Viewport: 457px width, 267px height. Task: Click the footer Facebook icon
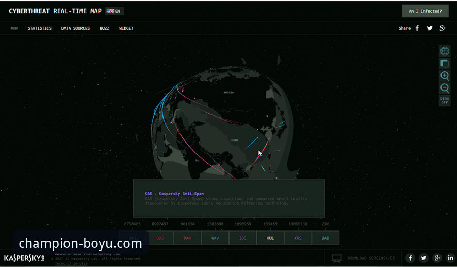[411, 258]
